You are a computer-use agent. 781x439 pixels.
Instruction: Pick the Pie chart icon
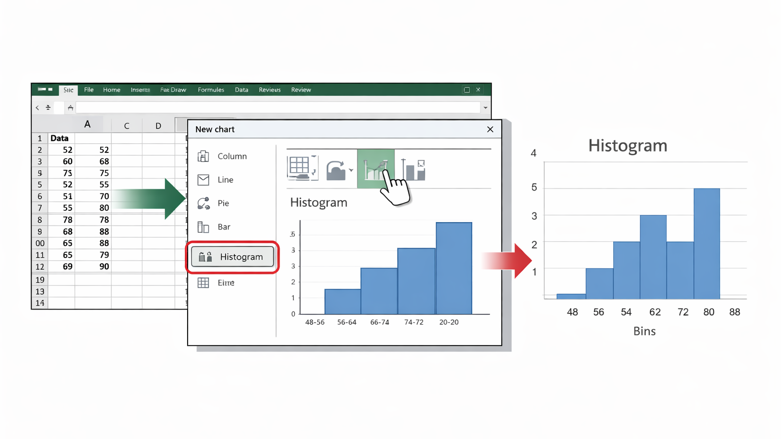click(203, 203)
